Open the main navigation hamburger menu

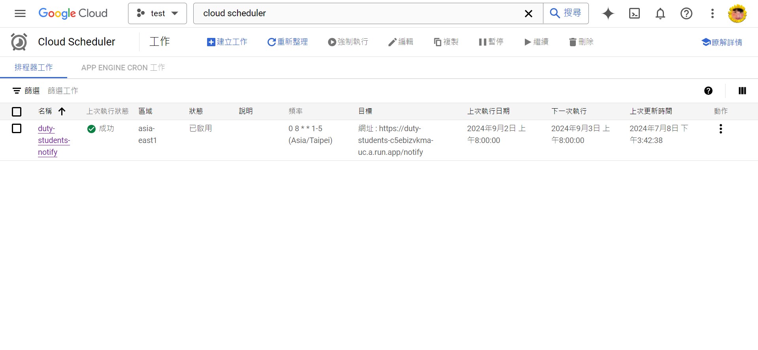point(20,13)
